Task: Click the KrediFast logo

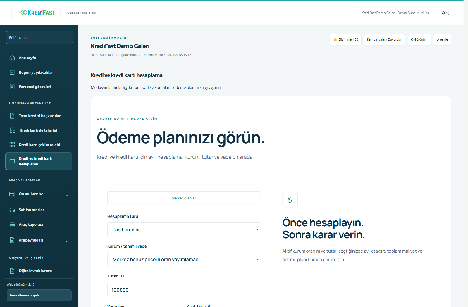Action: (x=36, y=13)
